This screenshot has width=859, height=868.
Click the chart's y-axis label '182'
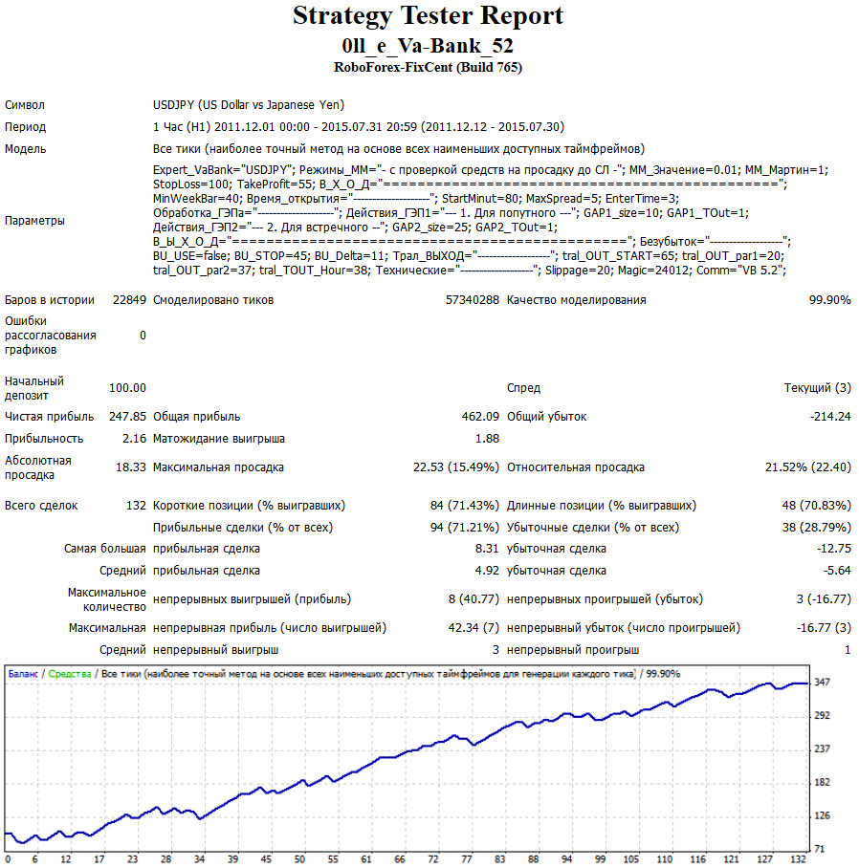point(822,782)
